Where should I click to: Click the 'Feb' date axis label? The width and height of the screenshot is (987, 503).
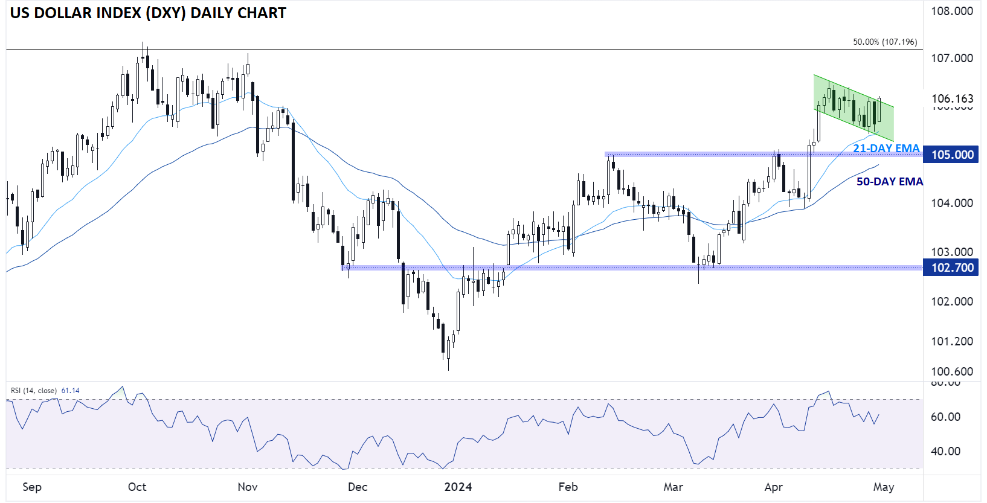pos(568,487)
